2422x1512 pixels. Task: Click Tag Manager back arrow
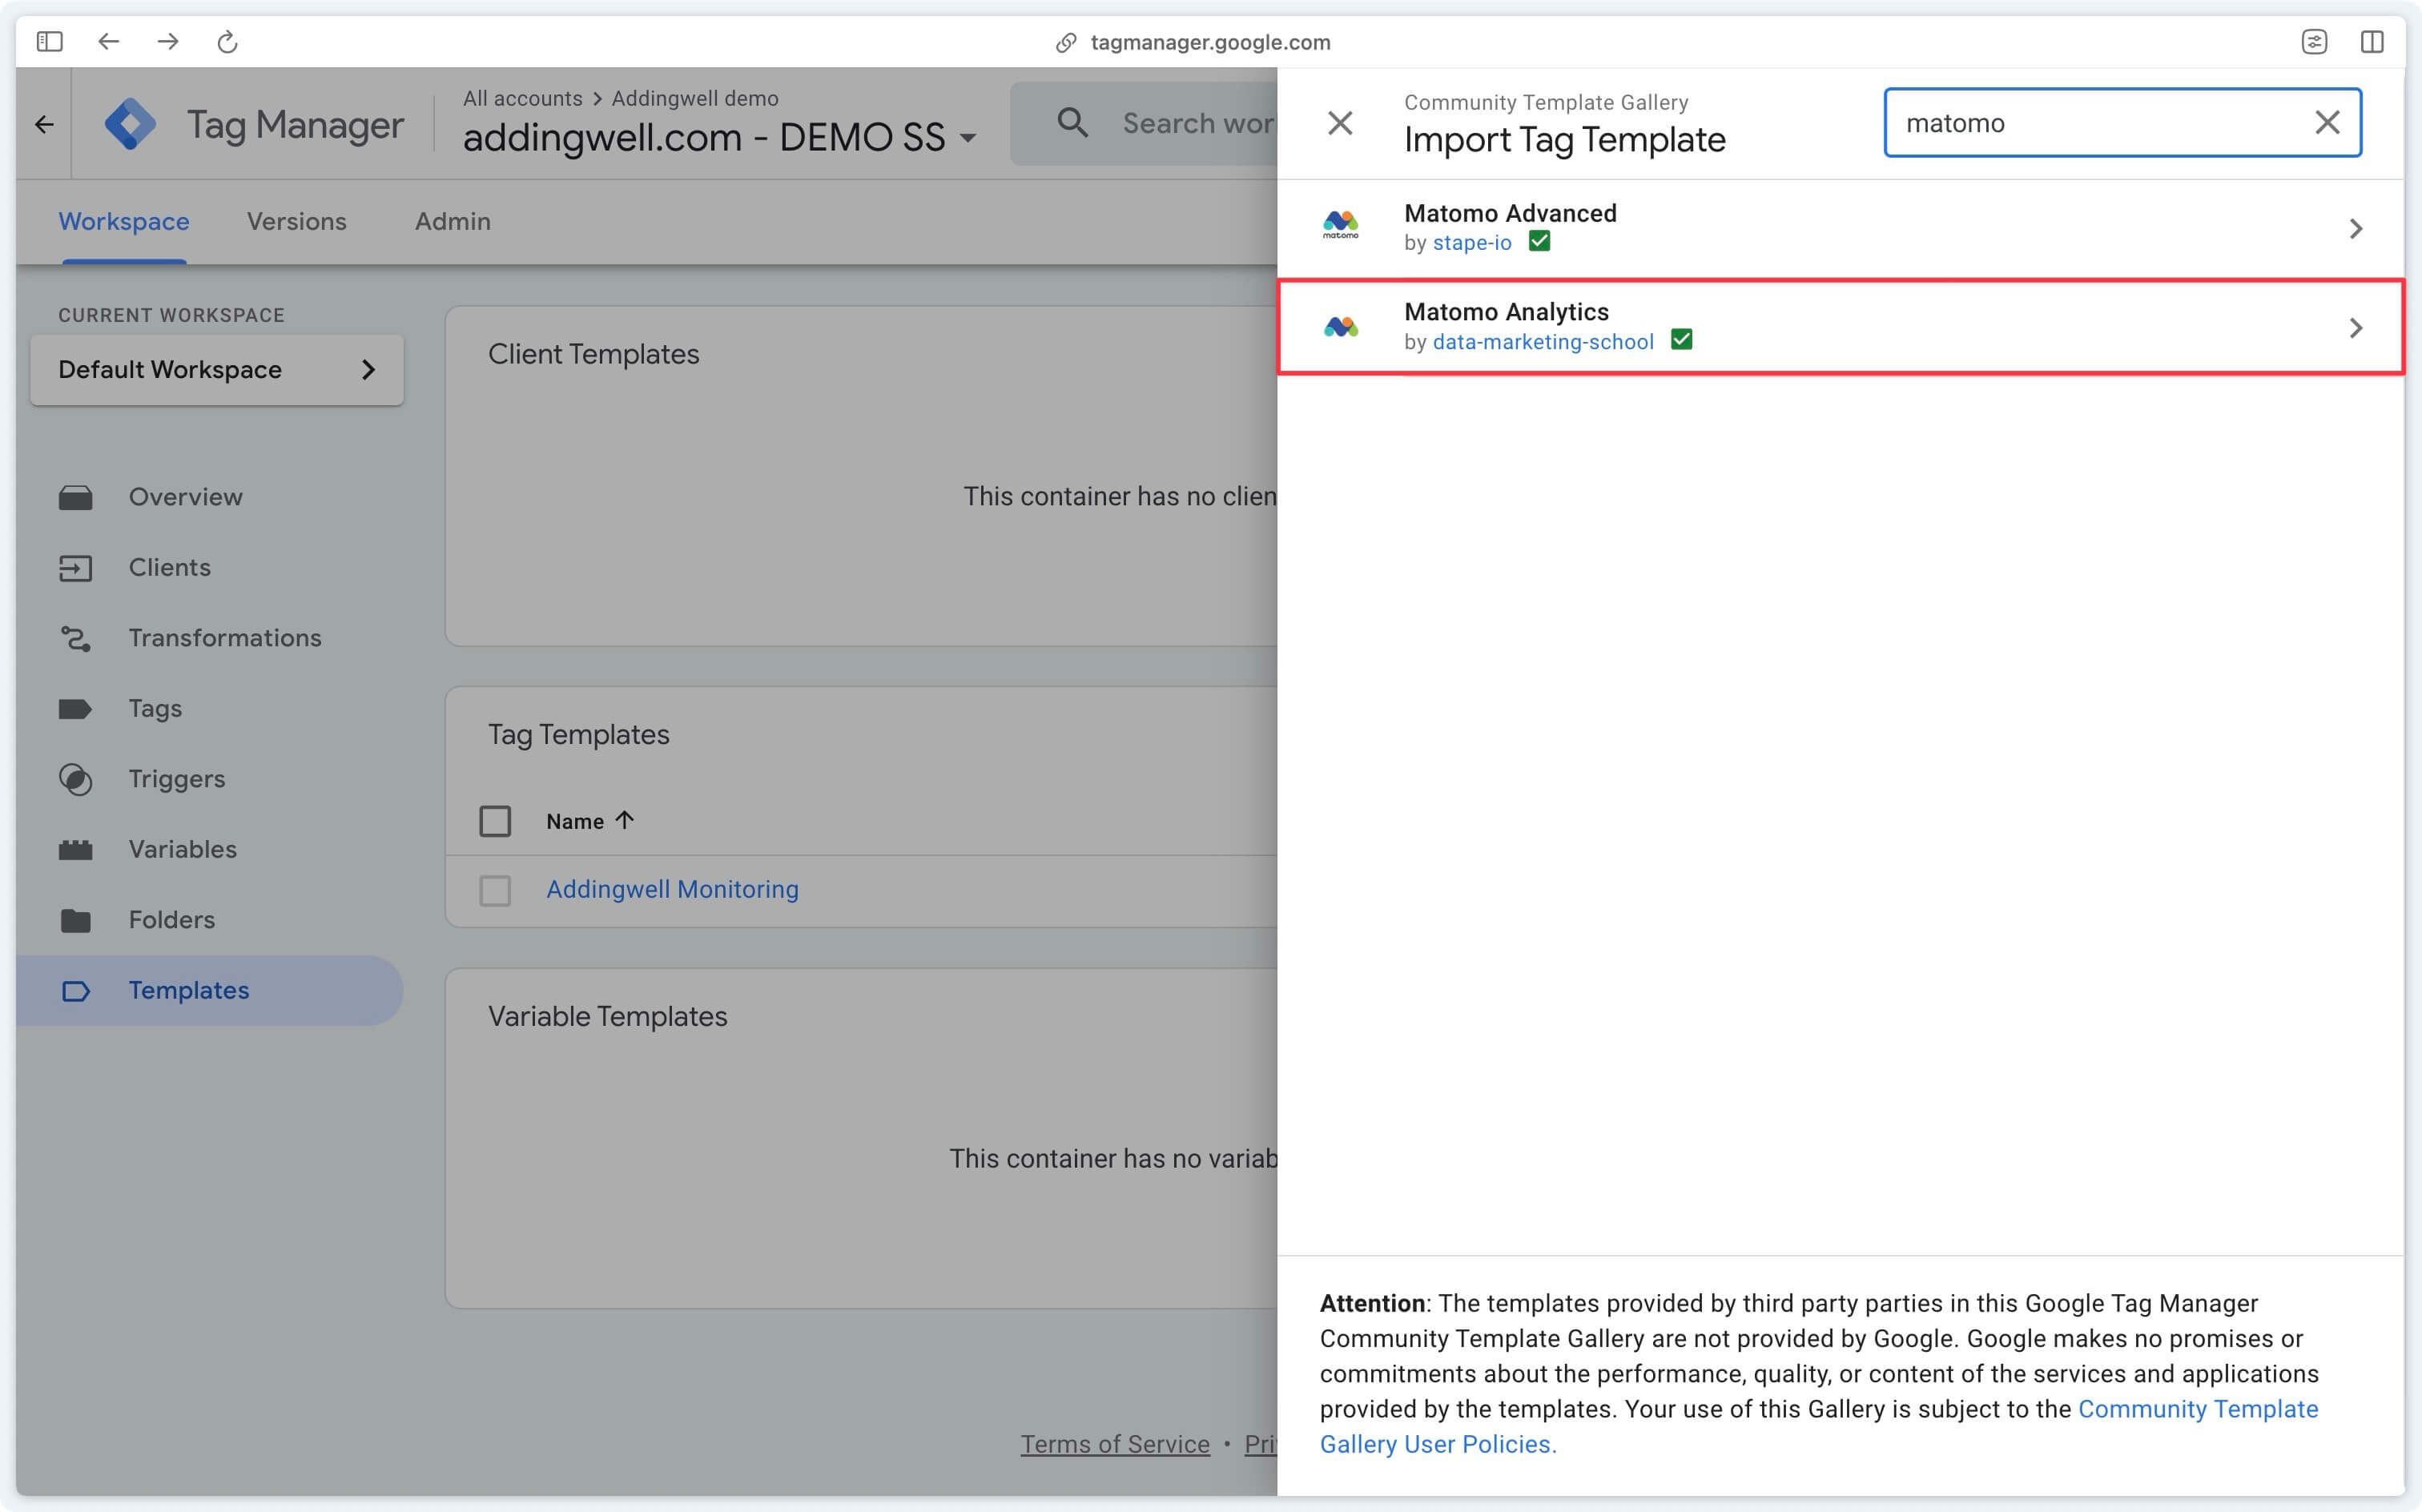tap(44, 124)
